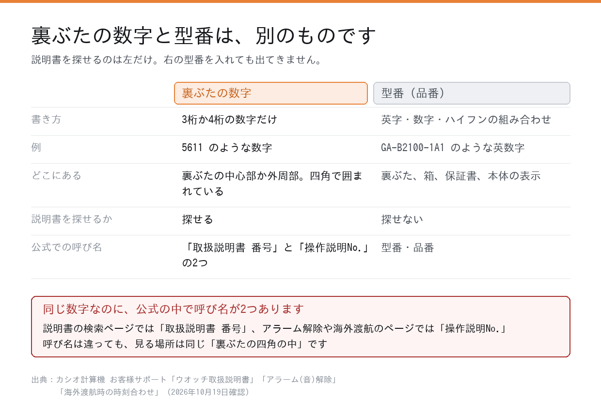Screen dimensions: 601x416
Task: Click the heading 裏ぶたの数字と型番は、別のものです
Action: click(204, 35)
